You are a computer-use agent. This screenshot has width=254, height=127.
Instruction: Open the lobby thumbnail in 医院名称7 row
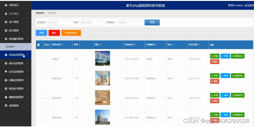103,98
